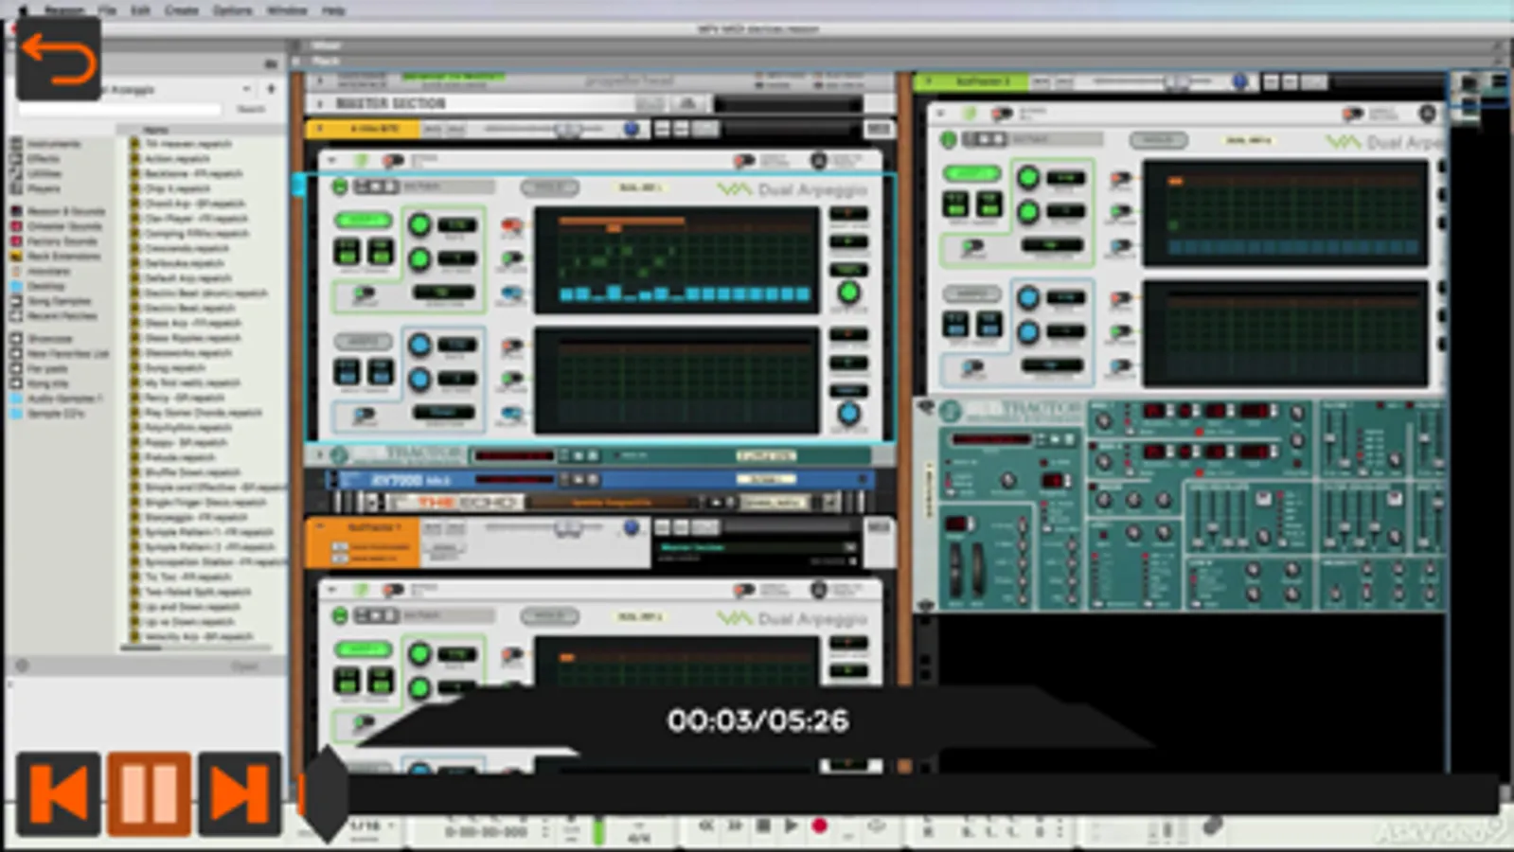Expand the Master Section device

tap(320, 103)
